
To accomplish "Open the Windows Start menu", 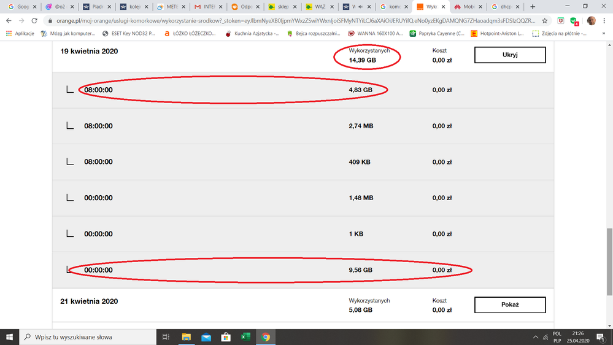I will pos(9,337).
